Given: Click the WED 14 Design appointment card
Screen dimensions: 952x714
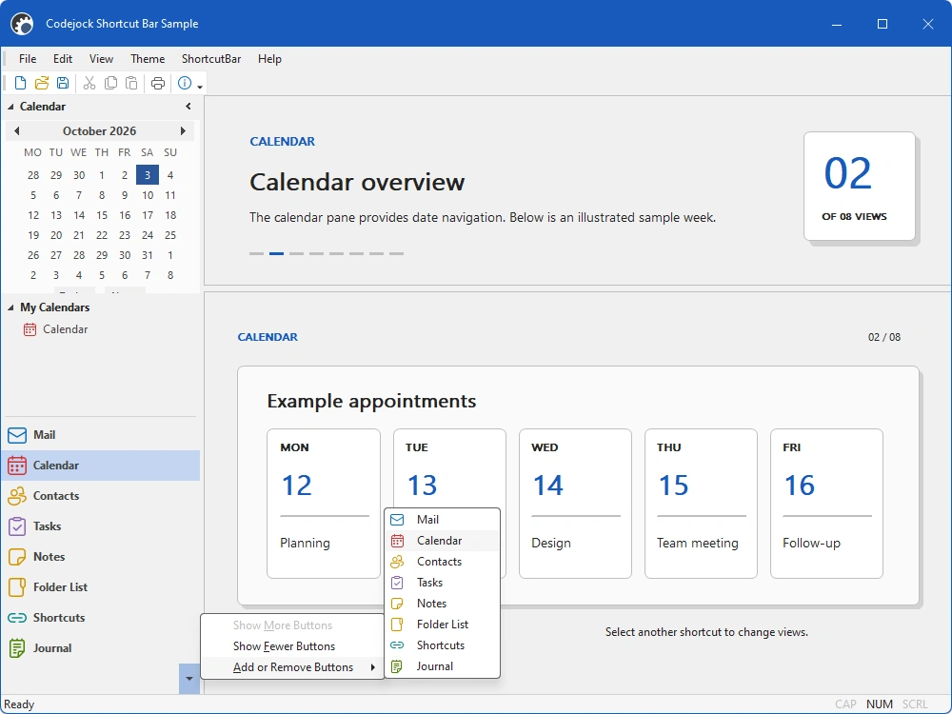Looking at the screenshot, I should (x=575, y=504).
